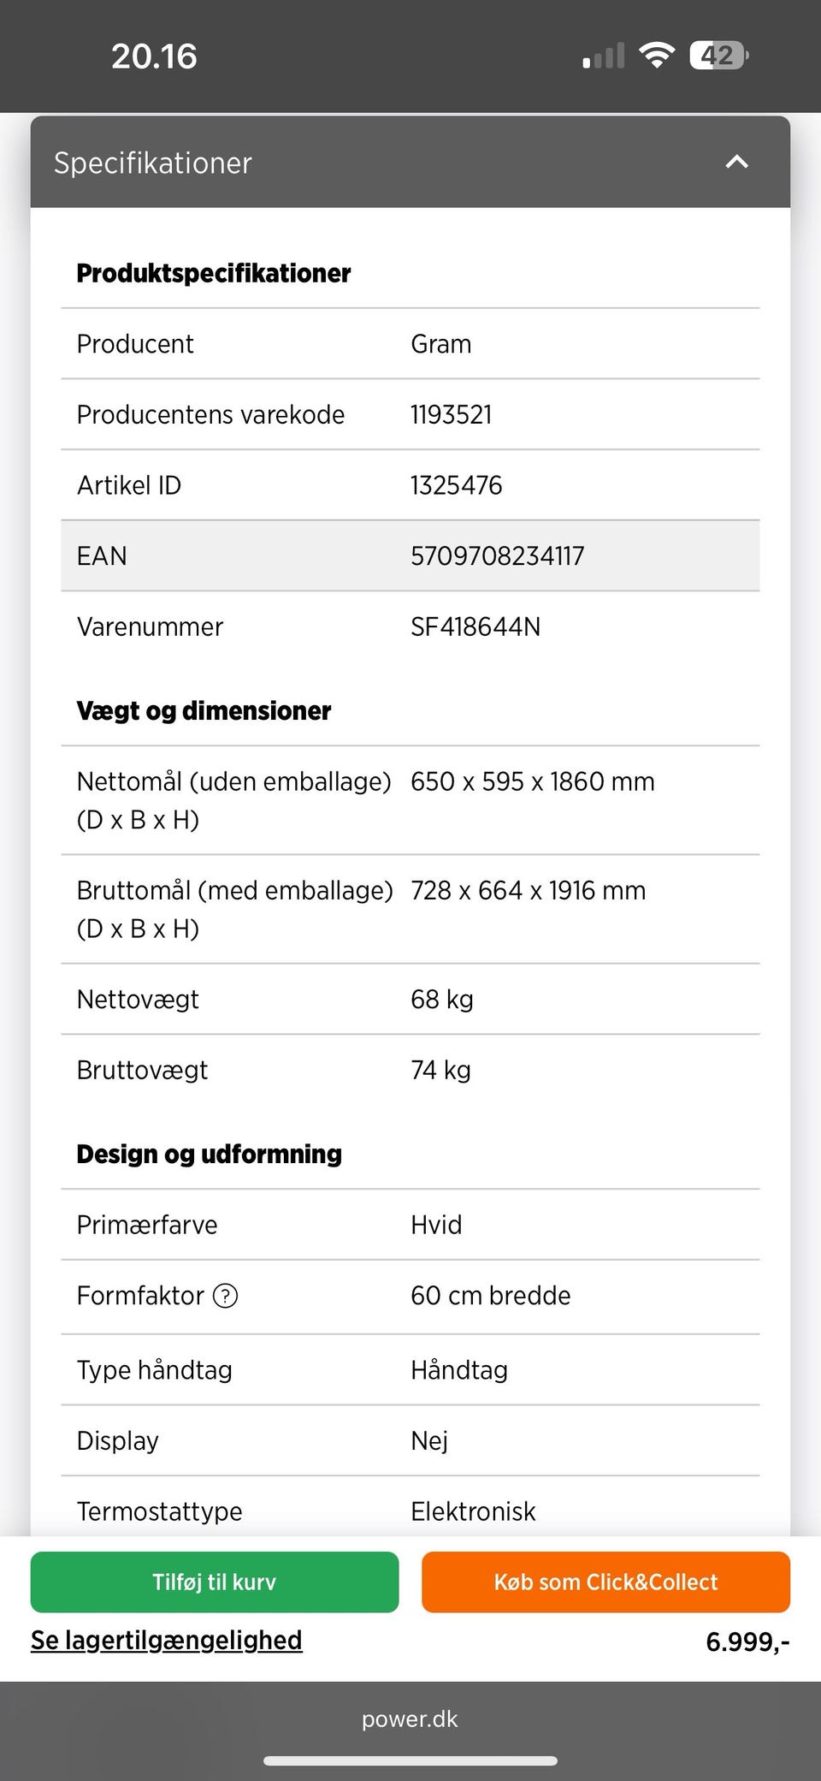This screenshot has width=821, height=1781.
Task: Tap the Artikel ID value 1325476
Action: pos(456,485)
